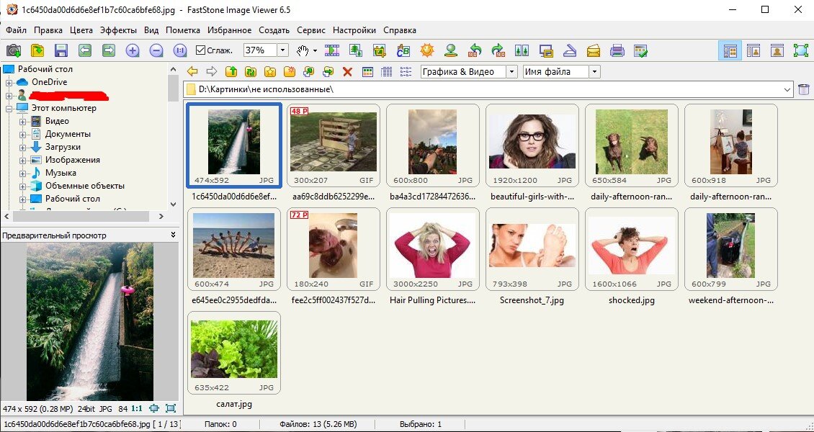Open the Имя файла sort dropdown
This screenshot has width=814, height=432.
(595, 71)
